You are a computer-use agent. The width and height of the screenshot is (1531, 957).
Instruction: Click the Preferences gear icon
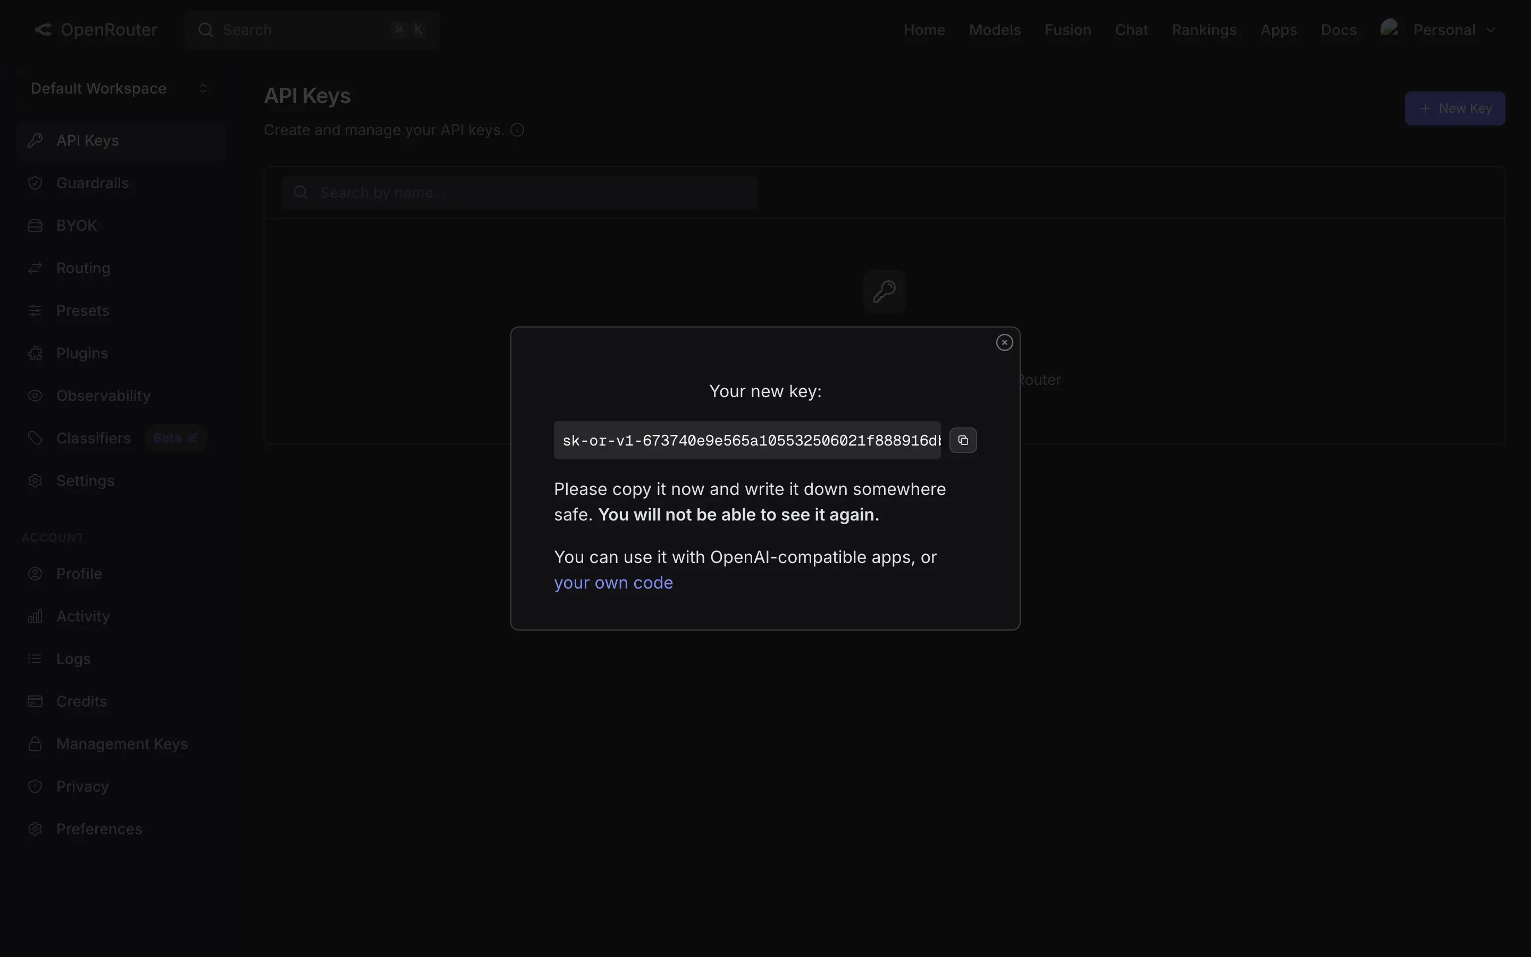pos(36,829)
